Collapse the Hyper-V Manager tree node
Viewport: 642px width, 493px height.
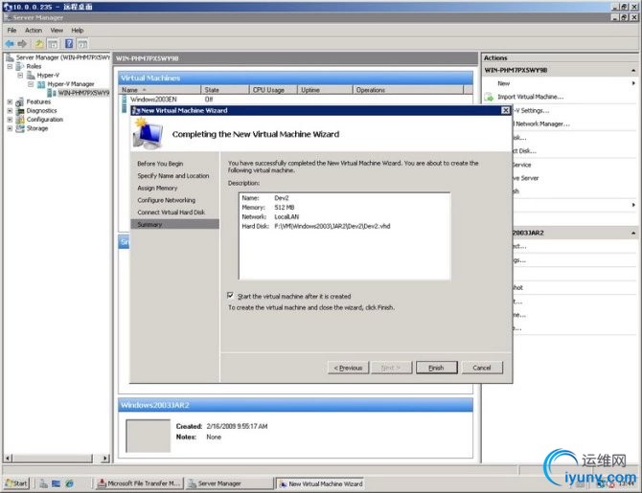(x=31, y=84)
